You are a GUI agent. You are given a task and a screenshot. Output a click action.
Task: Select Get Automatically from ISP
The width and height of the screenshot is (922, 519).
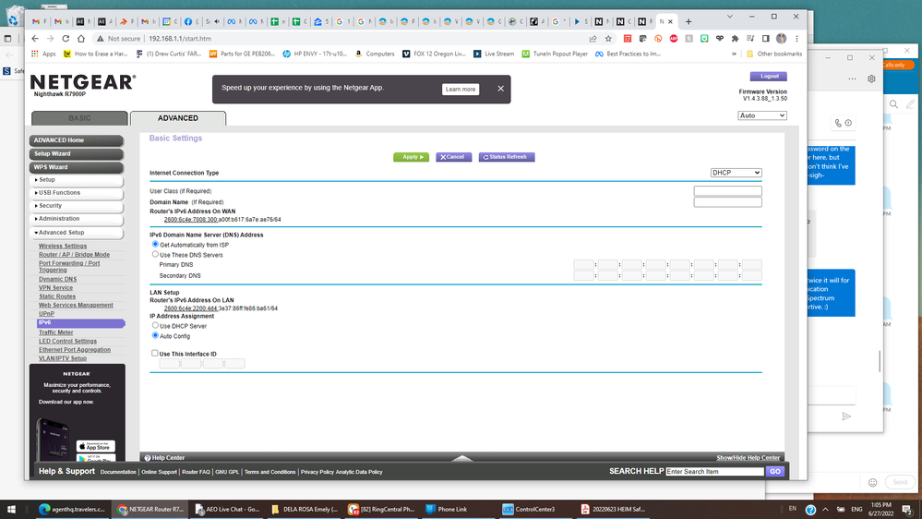pyautogui.click(x=156, y=245)
